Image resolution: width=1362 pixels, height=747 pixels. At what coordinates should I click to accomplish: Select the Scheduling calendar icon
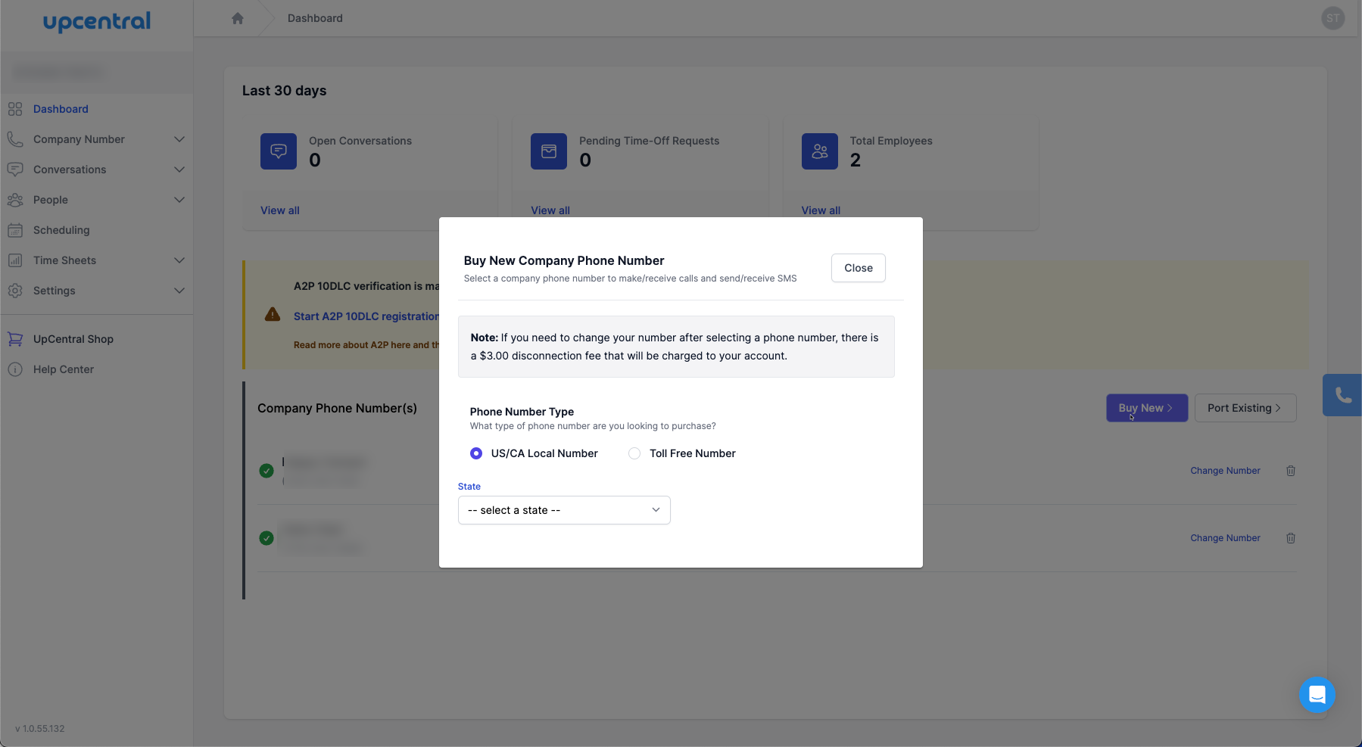click(16, 230)
